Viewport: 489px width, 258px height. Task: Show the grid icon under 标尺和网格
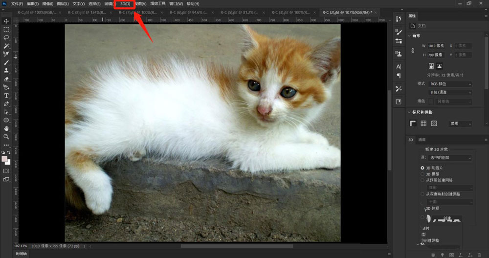[423, 124]
